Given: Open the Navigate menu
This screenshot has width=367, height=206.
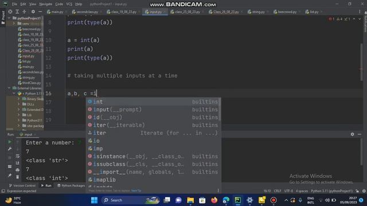Looking at the screenshot, I should click(46, 4).
